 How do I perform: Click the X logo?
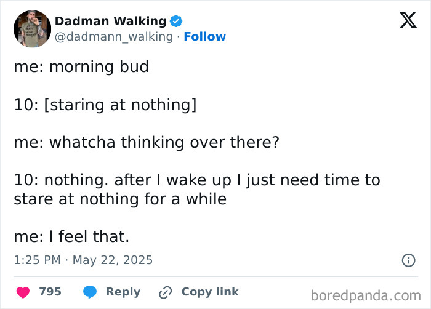pos(408,20)
